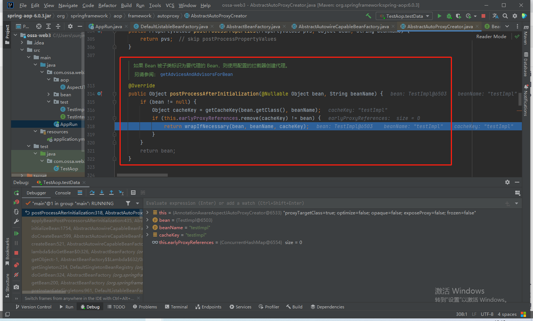This screenshot has height=321, width=533.
Task: Build project with the hammer icon
Action: (368, 16)
